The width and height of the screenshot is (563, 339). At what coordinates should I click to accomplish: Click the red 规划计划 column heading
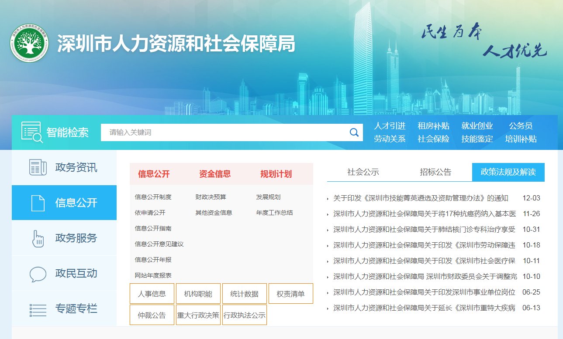tap(276, 174)
